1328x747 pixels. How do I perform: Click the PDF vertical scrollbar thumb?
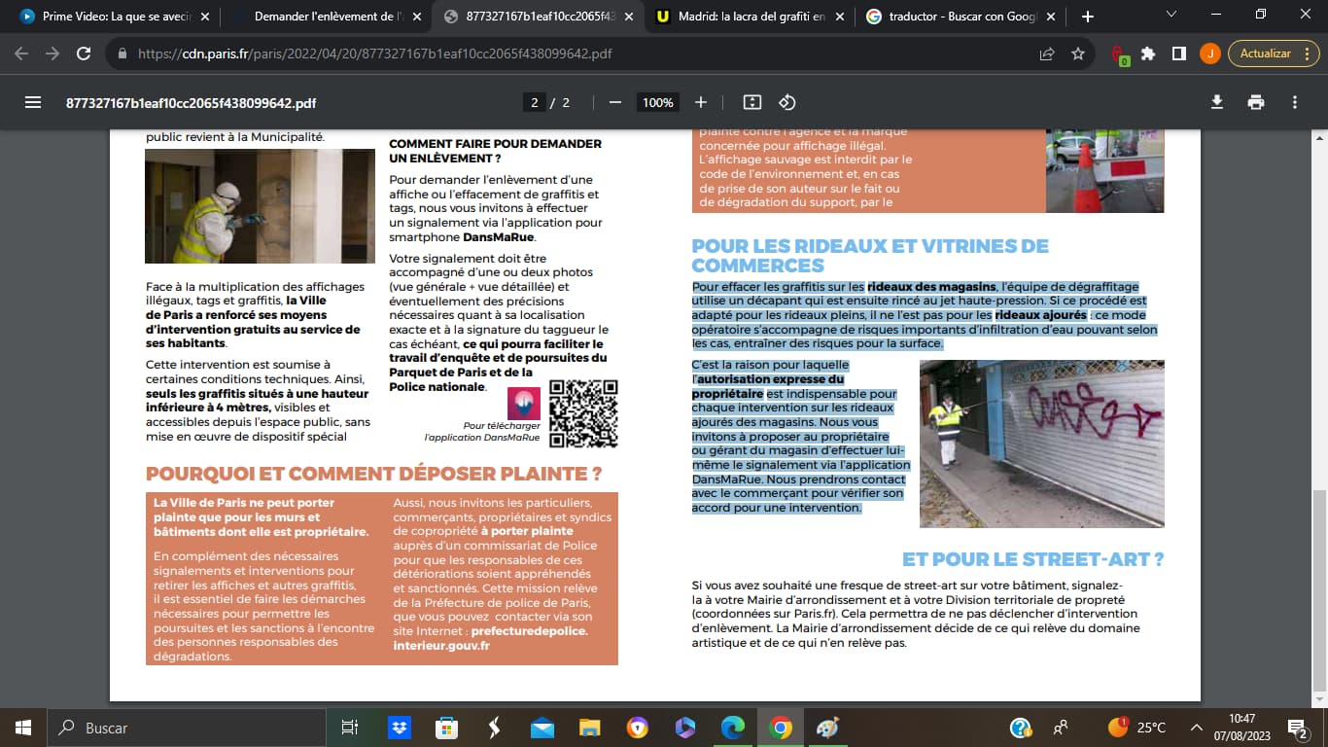click(1319, 590)
